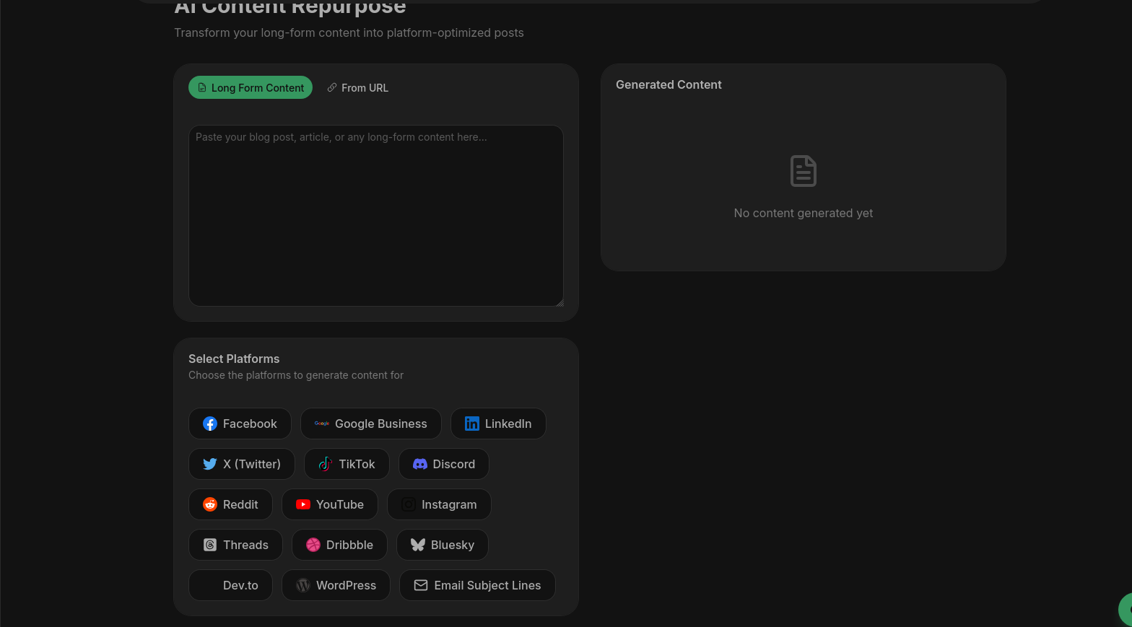This screenshot has height=627, width=1132.
Task: Click the YouTube logo icon
Action: pos(303,504)
